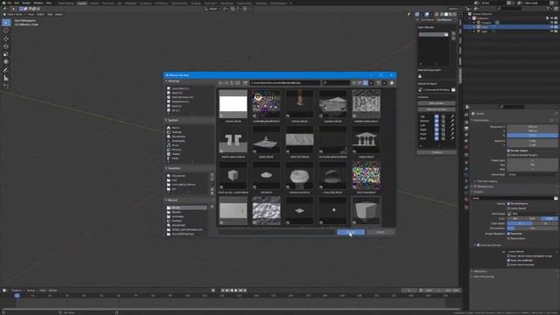Viewport: 560px width, 315px height.
Task: Hide the Cube with its eye icon
Action: [551, 27]
